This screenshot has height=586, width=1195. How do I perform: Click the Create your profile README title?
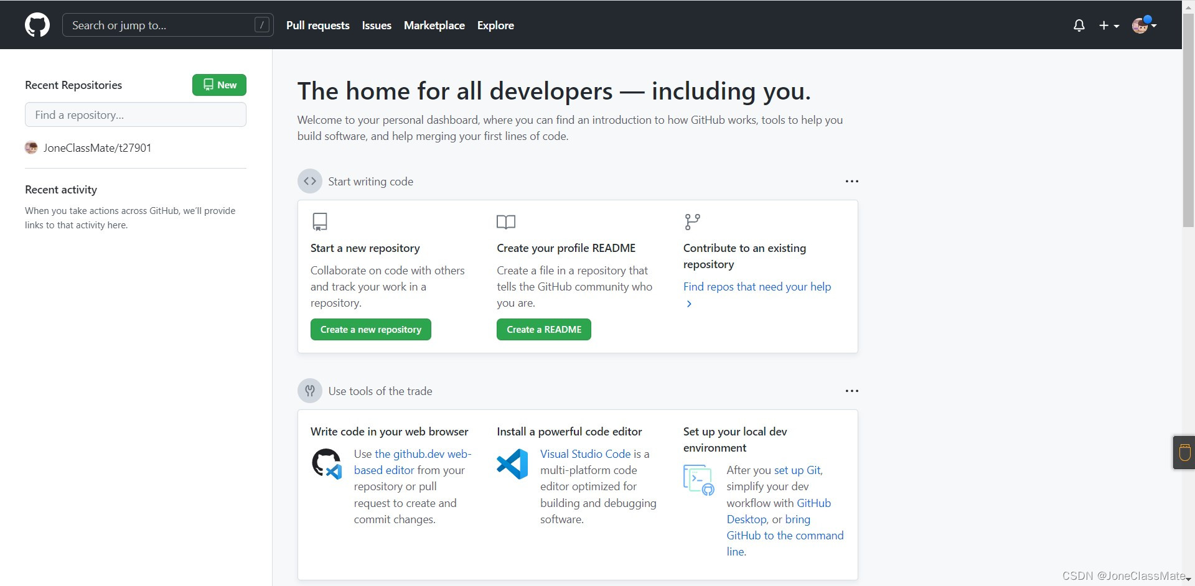[566, 248]
